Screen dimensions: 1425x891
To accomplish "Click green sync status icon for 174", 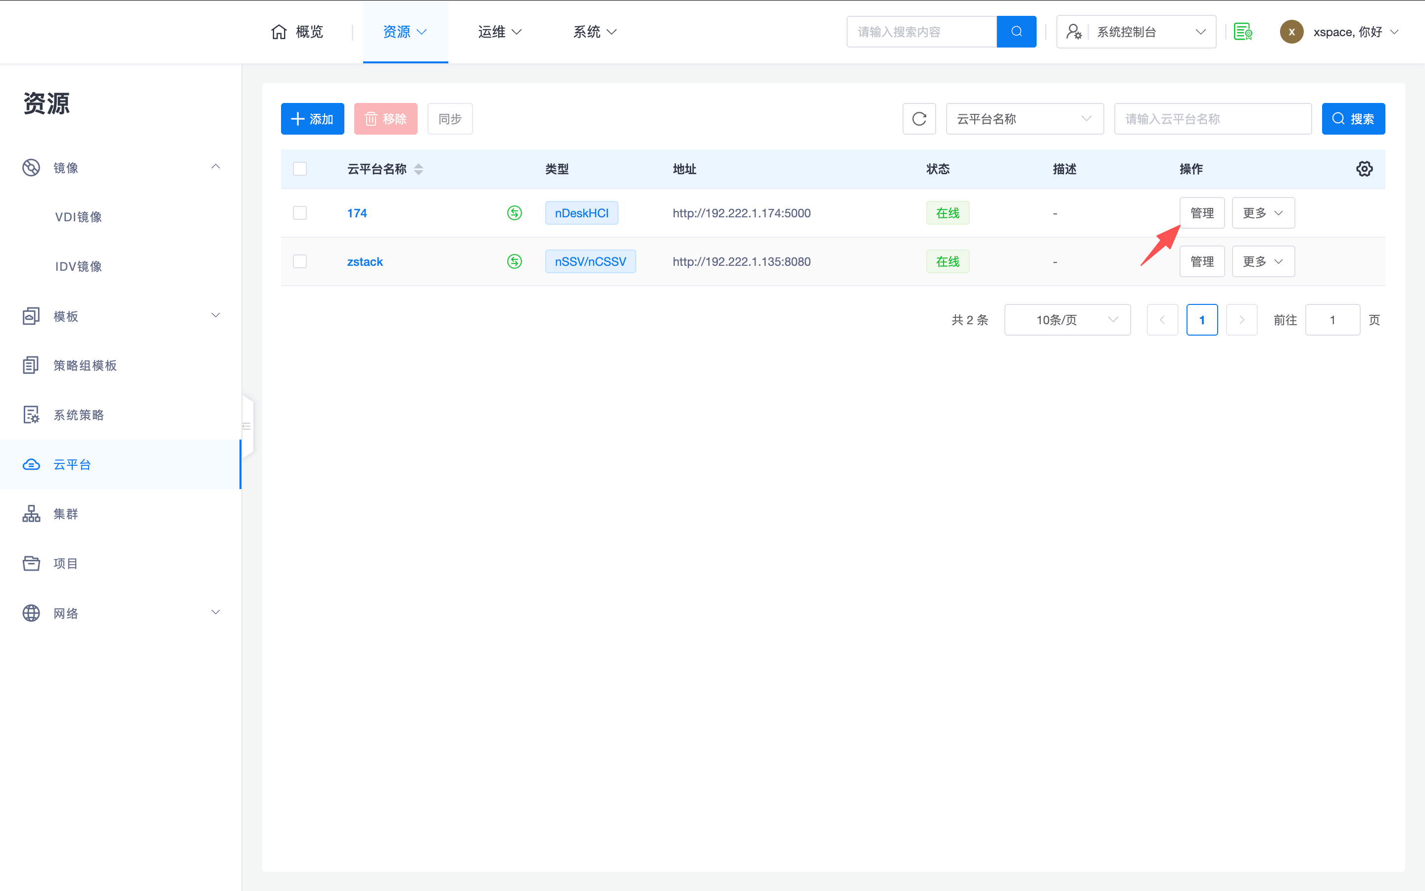I will [x=514, y=213].
